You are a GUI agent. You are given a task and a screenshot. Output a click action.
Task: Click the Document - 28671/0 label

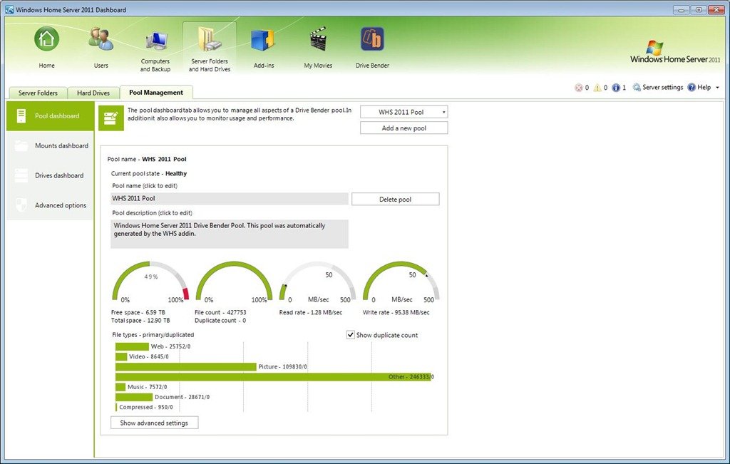point(182,397)
